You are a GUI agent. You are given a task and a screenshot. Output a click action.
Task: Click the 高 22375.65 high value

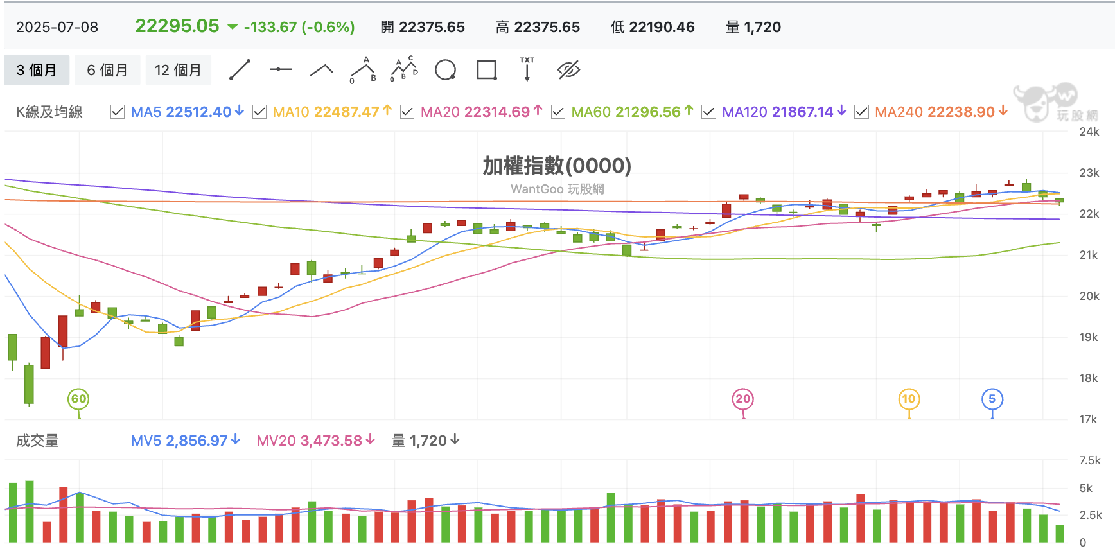[538, 27]
